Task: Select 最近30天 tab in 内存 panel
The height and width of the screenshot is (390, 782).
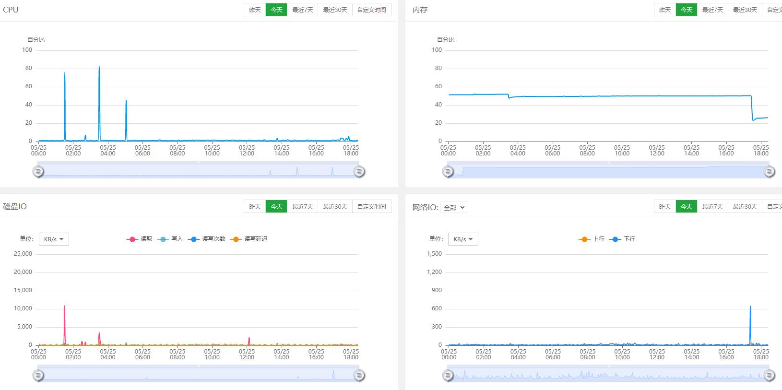Action: 745,10
